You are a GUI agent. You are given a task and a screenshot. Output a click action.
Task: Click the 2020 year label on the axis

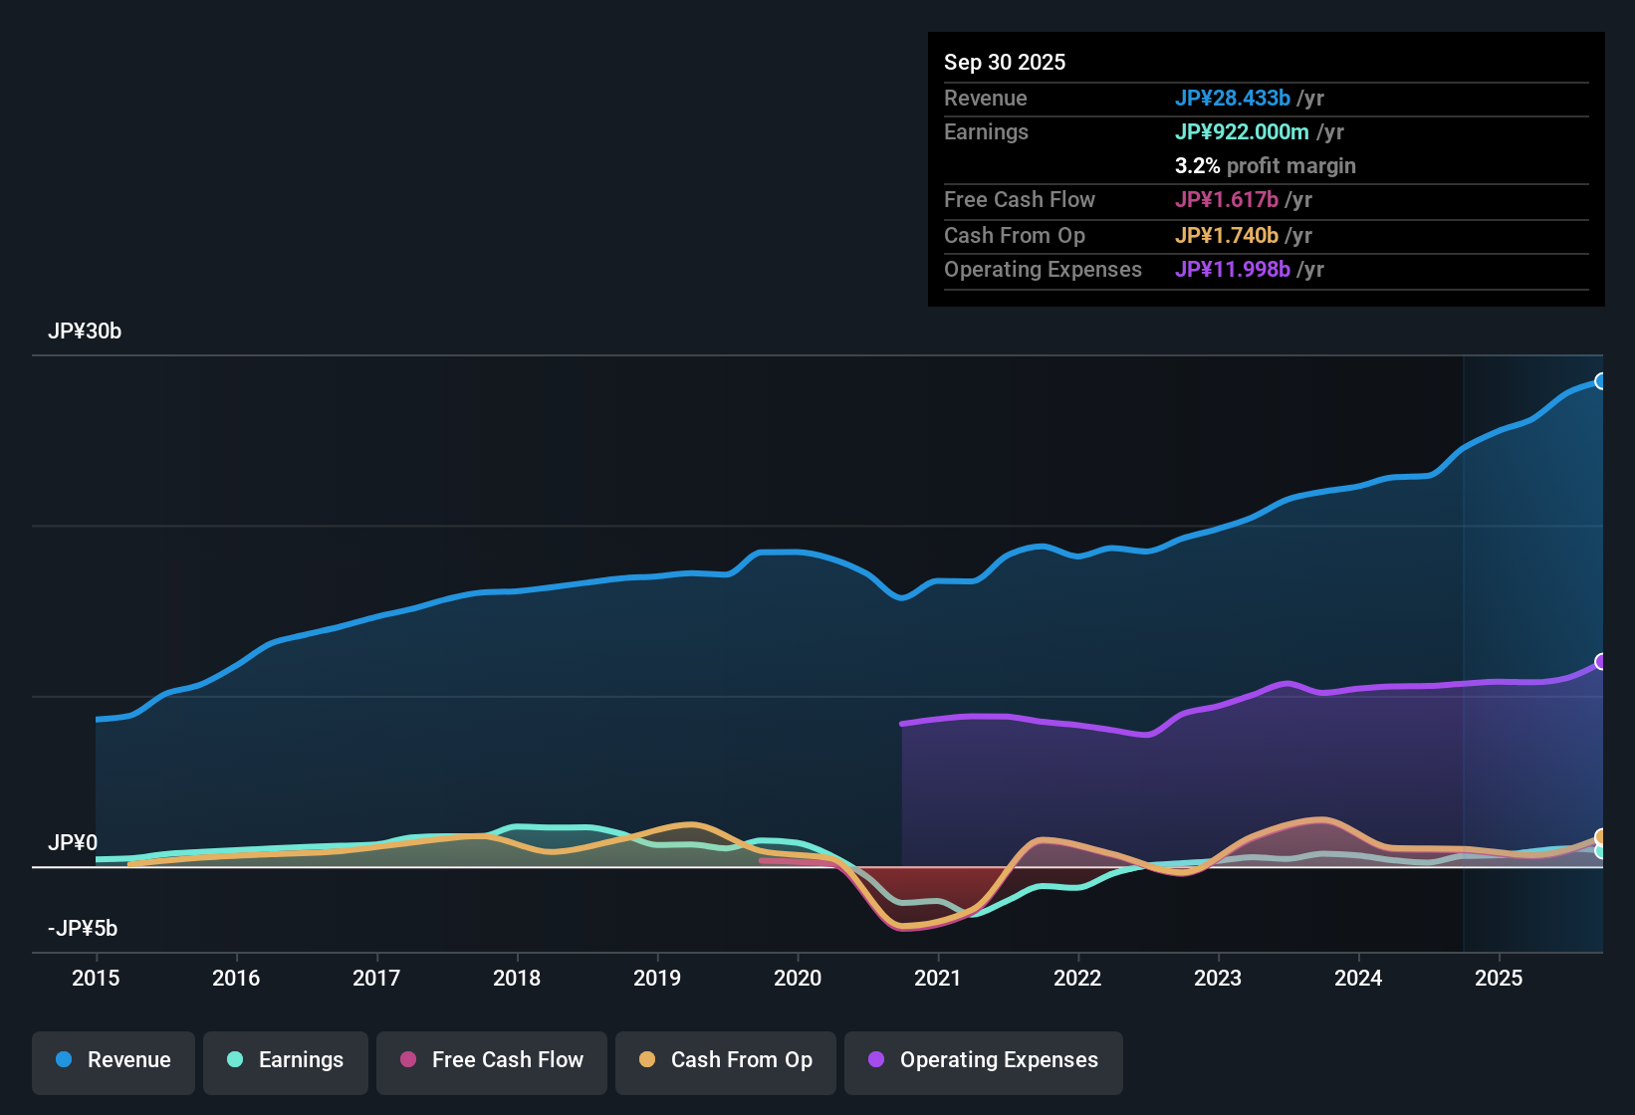coord(798,979)
